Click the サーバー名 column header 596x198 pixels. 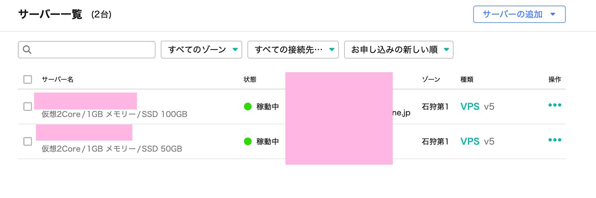point(57,79)
